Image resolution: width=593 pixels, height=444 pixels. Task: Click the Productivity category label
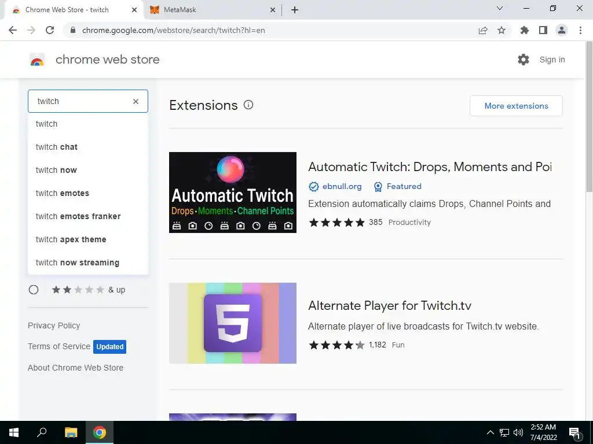click(409, 223)
